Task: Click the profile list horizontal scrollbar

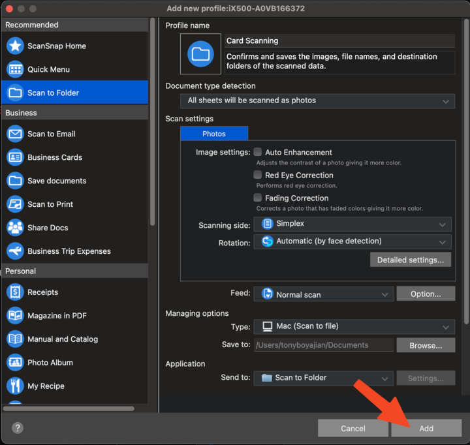Action: pyautogui.click(x=69, y=408)
